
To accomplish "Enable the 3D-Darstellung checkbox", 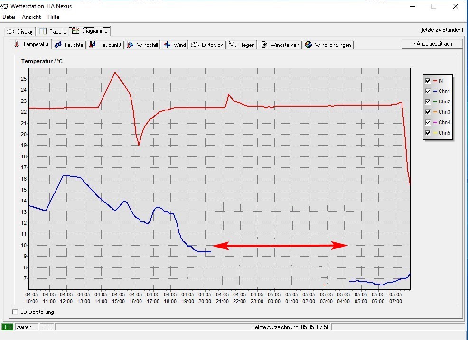I will pyautogui.click(x=14, y=312).
